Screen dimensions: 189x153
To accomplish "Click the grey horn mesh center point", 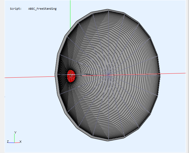I will pos(109,75).
